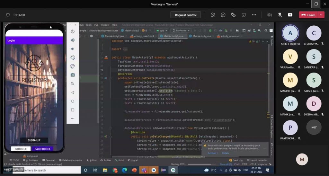Image resolution: width=329 pixels, height=176 pixels.
Task: Open Chrome from the taskbar
Action: (x=115, y=170)
